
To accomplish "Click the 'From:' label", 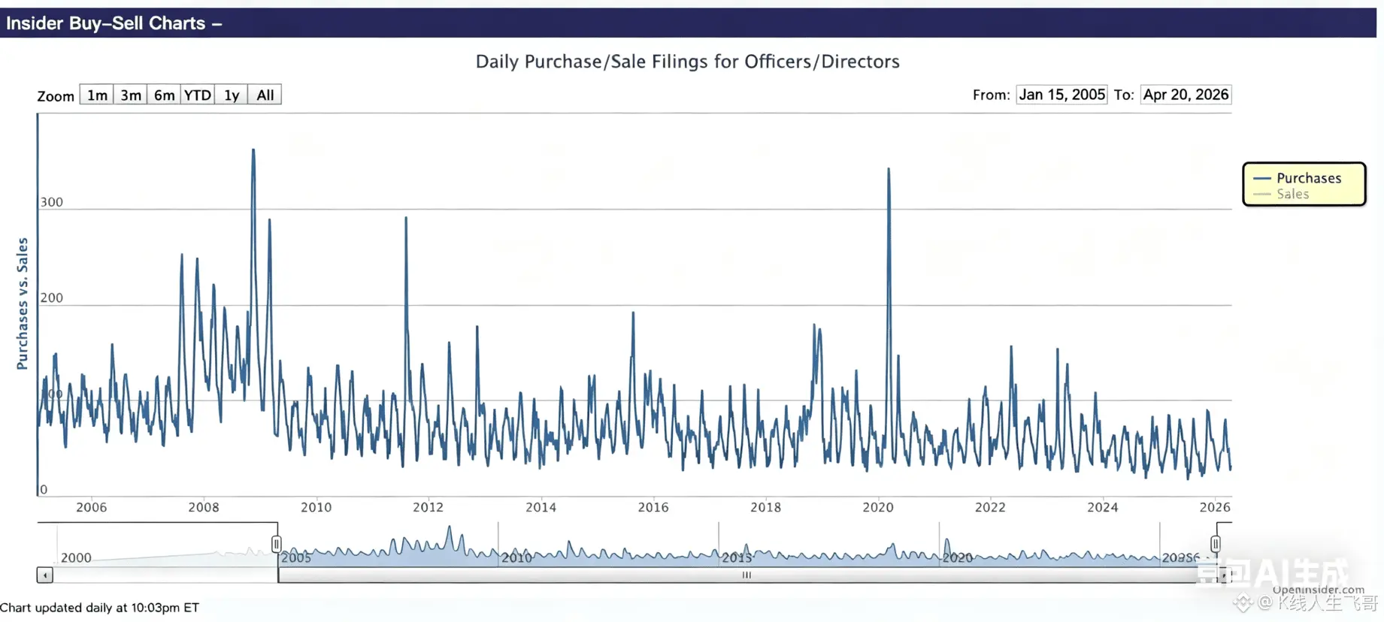I will [x=992, y=95].
